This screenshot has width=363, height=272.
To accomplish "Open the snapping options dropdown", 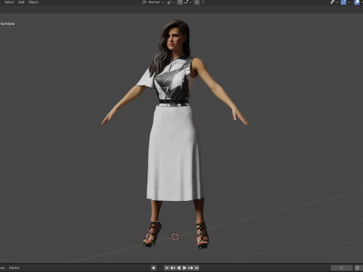I will [188, 2].
